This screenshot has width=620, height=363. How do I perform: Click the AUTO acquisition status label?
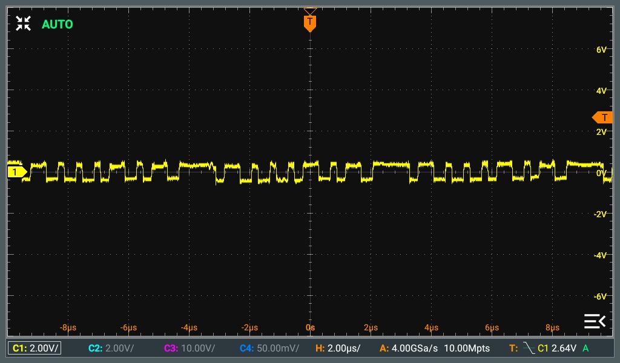point(58,24)
